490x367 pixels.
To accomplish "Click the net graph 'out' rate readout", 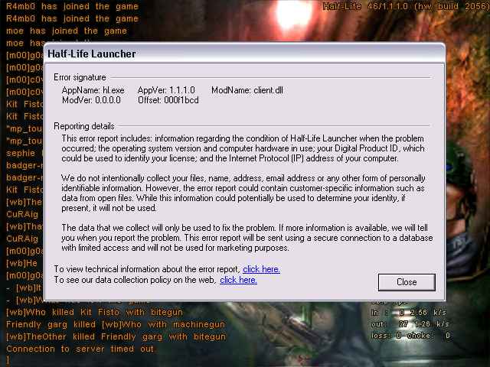I will click(x=410, y=324).
